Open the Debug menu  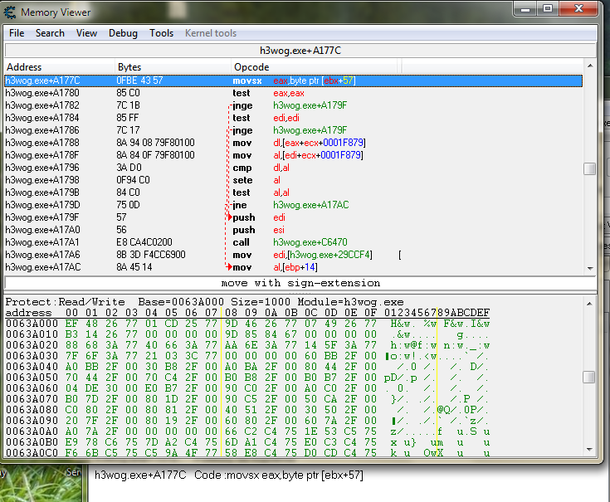pyautogui.click(x=123, y=33)
